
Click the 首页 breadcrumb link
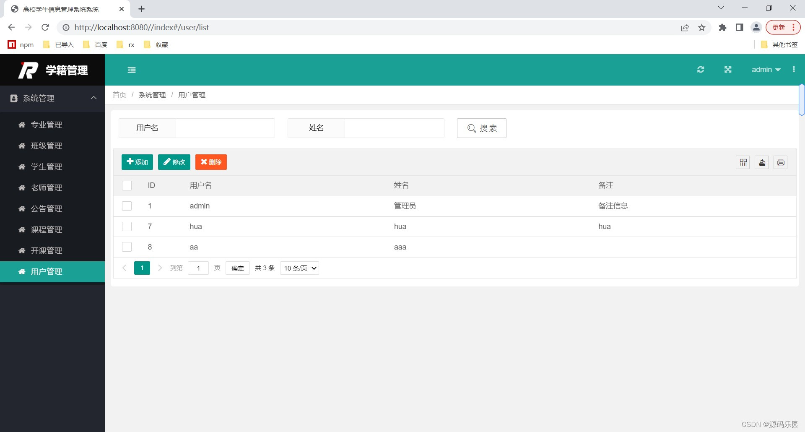tap(119, 95)
